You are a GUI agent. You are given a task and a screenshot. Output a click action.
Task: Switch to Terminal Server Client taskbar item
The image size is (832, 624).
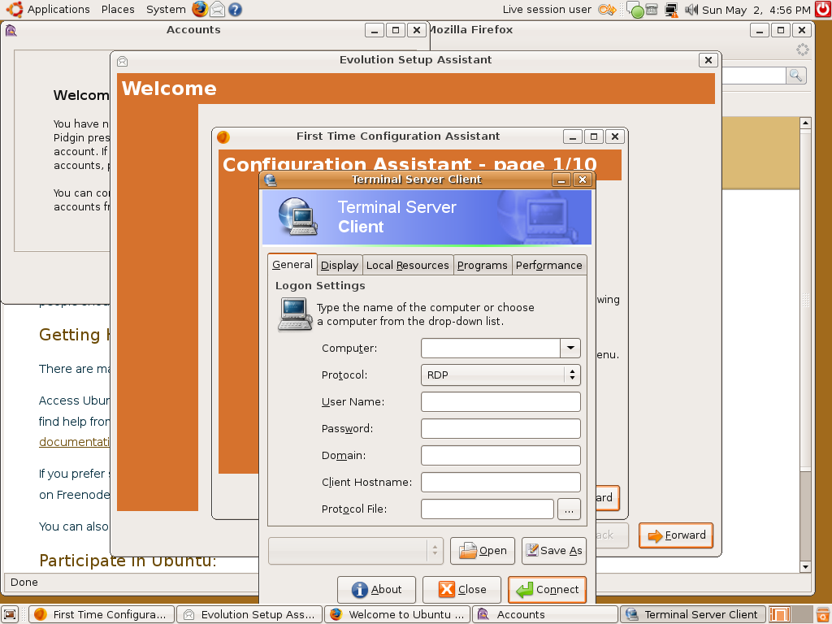point(693,614)
